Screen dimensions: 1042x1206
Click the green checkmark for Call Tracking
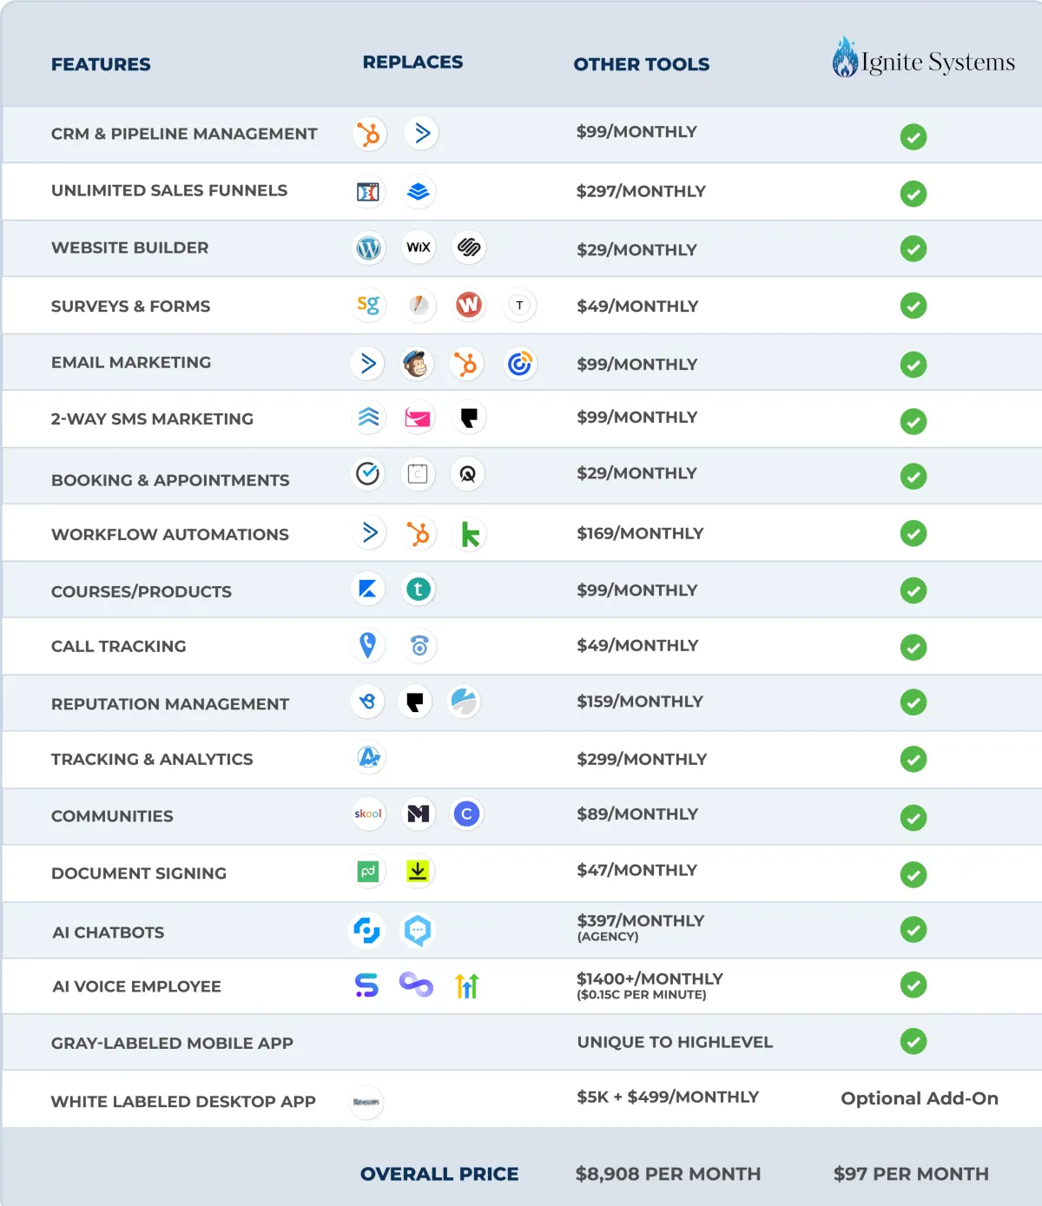click(913, 647)
